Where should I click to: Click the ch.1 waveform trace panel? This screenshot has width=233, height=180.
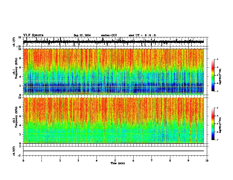pos(115,42)
